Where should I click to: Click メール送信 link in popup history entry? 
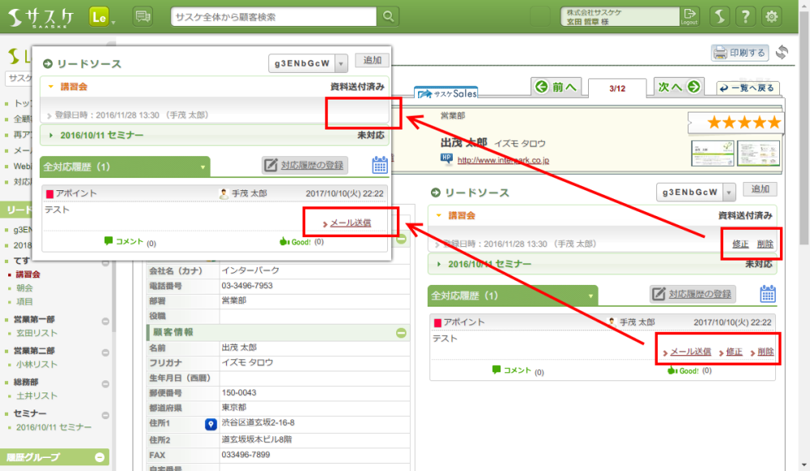point(350,223)
